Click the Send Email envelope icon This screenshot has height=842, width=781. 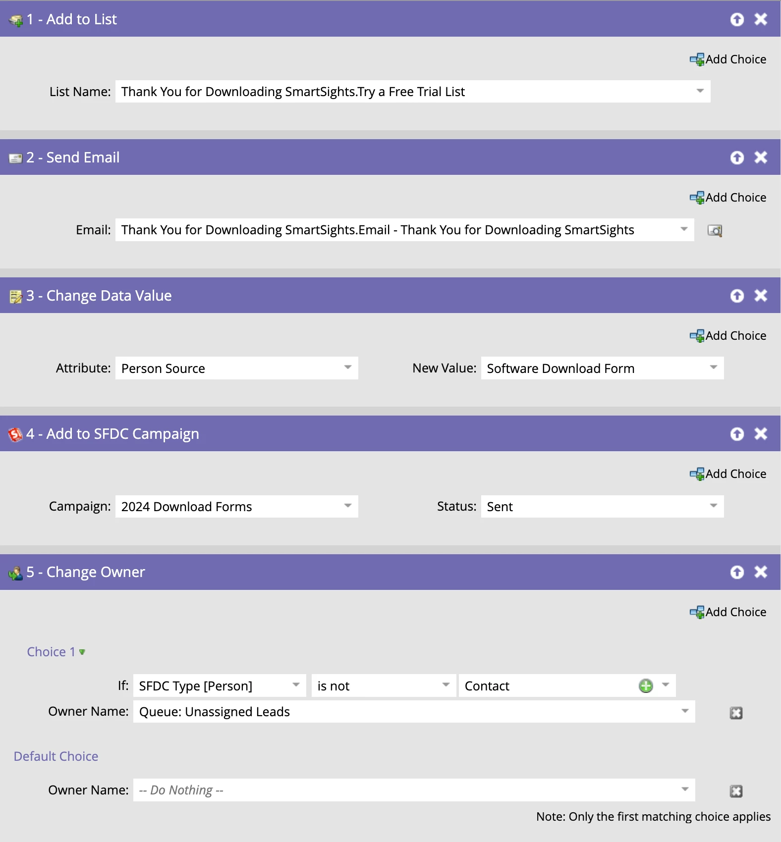click(16, 158)
